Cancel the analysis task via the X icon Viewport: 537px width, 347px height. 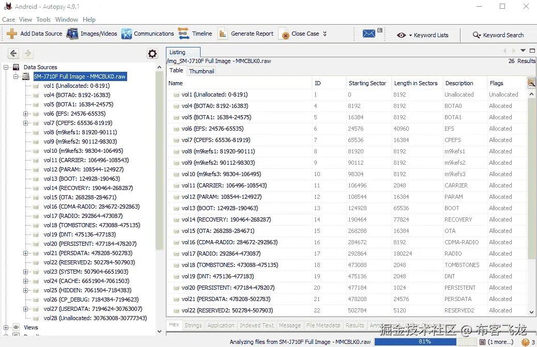tap(482, 342)
